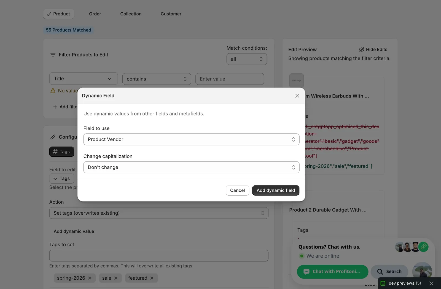The image size is (441, 289).
Task: Open the contains operator dropdown
Action: coord(157,79)
